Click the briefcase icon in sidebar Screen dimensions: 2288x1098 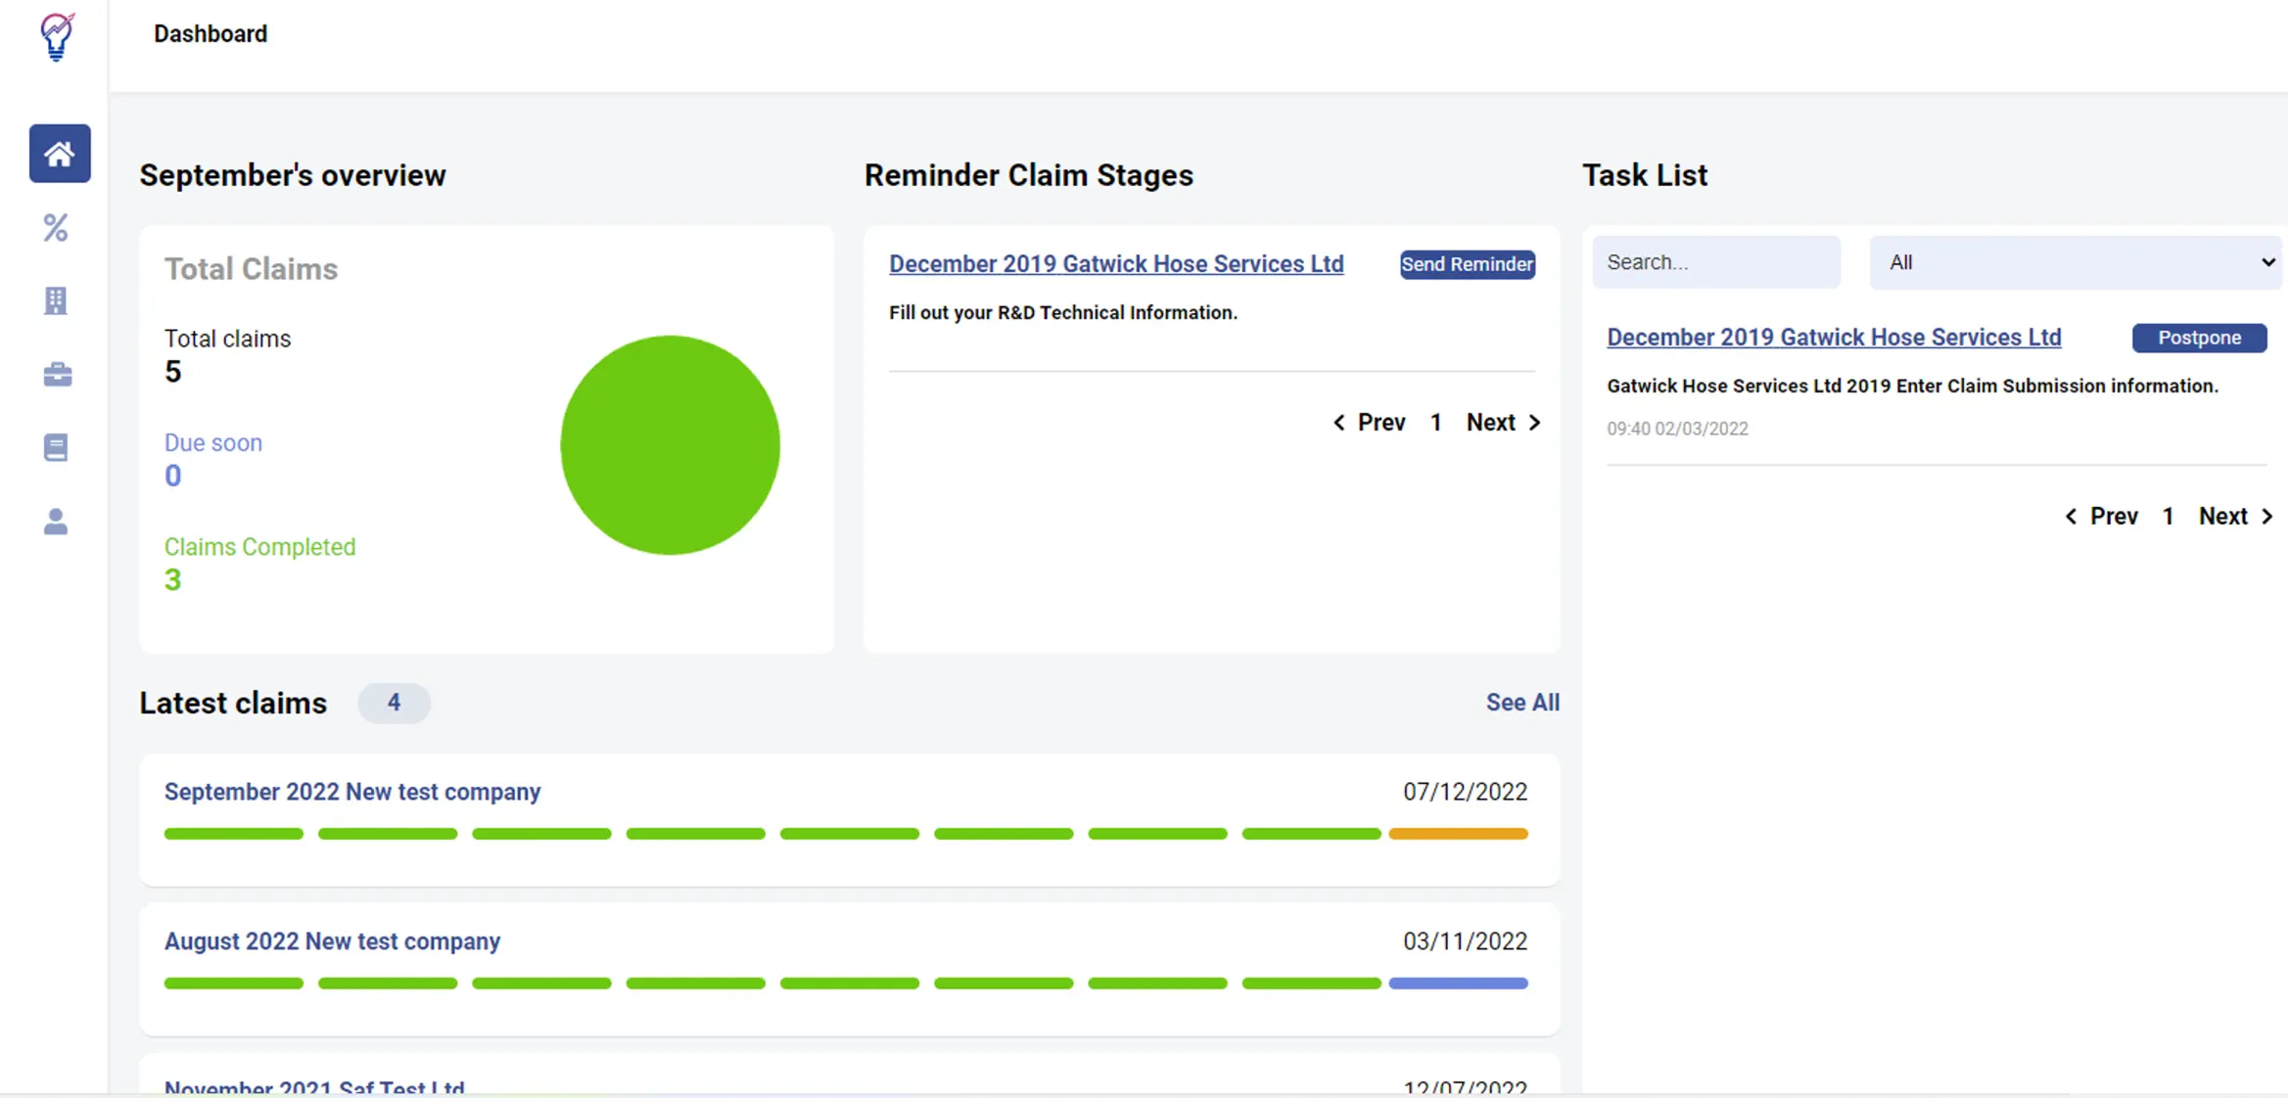[x=57, y=375]
